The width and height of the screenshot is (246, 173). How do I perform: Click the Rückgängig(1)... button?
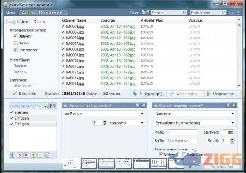[149, 94]
